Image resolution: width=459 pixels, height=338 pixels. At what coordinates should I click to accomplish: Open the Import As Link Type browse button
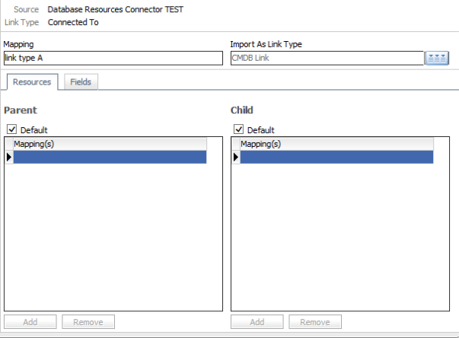pos(437,59)
